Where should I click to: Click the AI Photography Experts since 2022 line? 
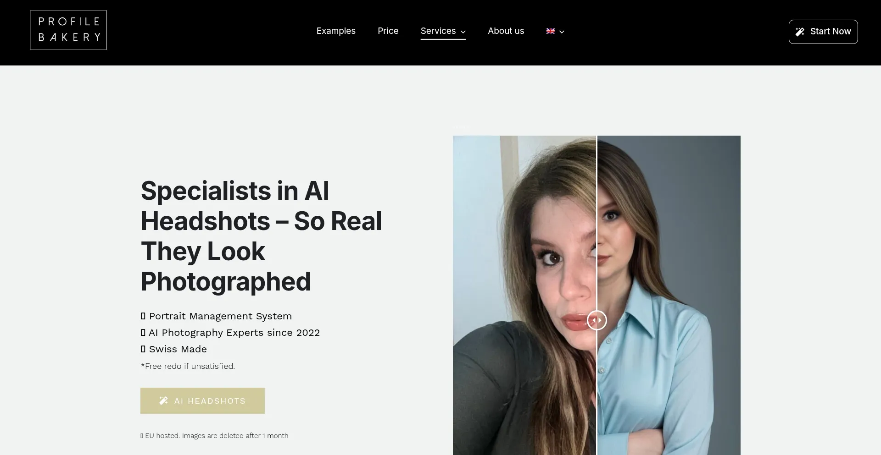230,333
